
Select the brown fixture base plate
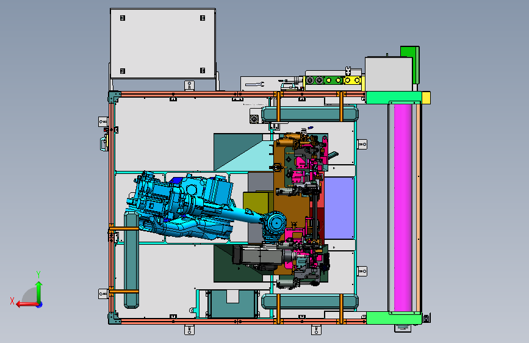(292, 206)
